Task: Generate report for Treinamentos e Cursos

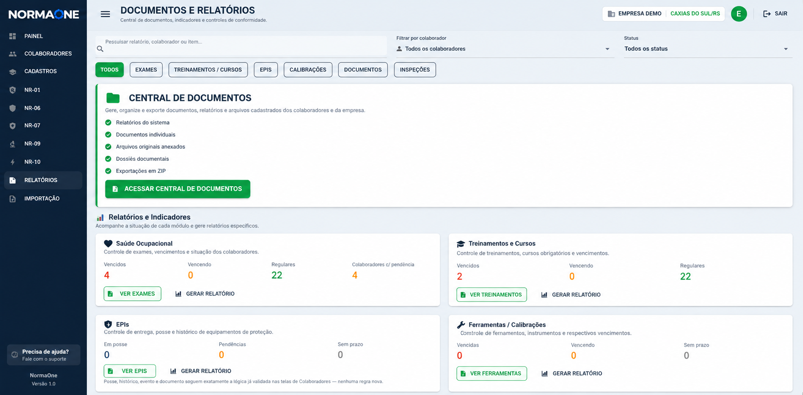Action: [571, 295]
